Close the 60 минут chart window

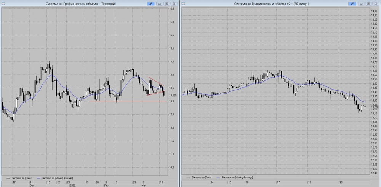375,4
